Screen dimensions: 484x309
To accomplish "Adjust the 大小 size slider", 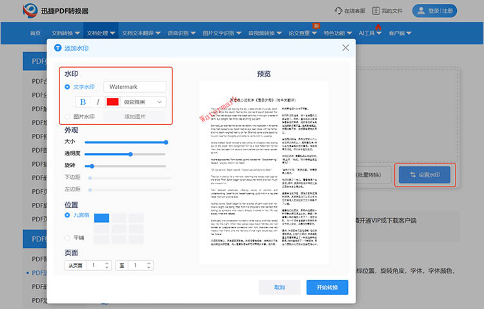I will [x=125, y=142].
